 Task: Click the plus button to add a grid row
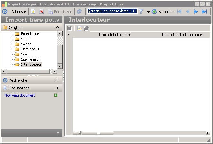click(75, 133)
